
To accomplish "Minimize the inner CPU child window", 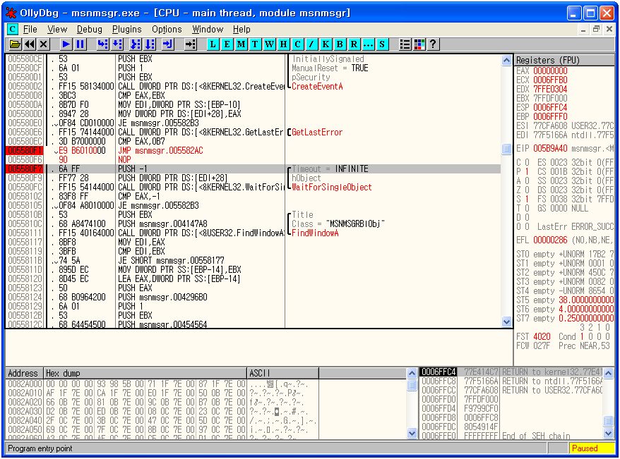I will (583, 29).
